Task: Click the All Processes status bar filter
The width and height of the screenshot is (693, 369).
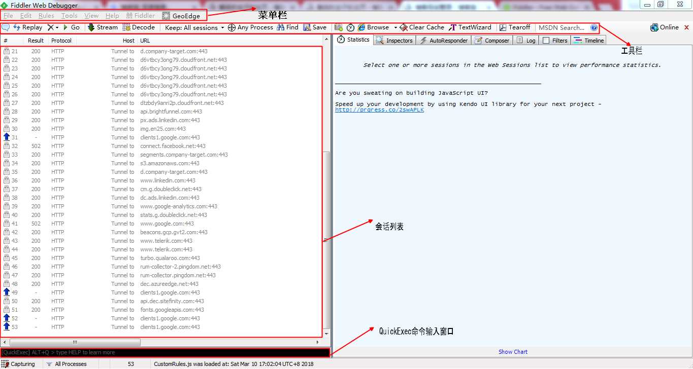Action: point(66,364)
